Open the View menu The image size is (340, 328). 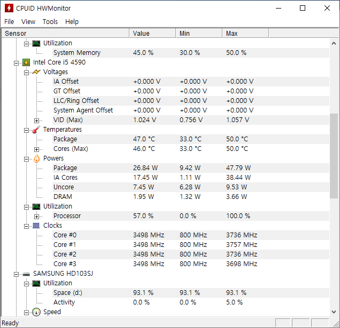pos(28,22)
